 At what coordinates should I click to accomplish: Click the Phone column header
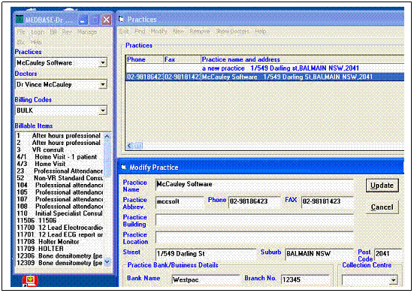coord(145,59)
